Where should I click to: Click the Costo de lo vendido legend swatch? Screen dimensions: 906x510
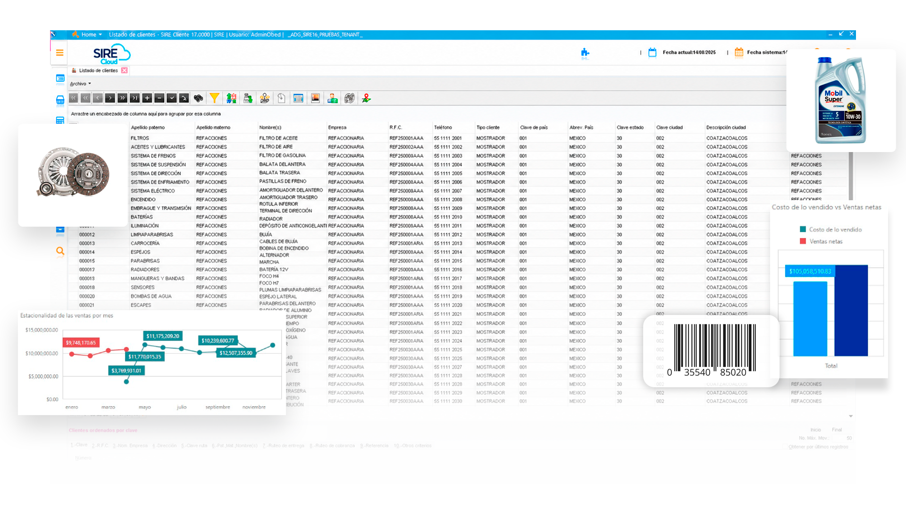[x=803, y=229]
